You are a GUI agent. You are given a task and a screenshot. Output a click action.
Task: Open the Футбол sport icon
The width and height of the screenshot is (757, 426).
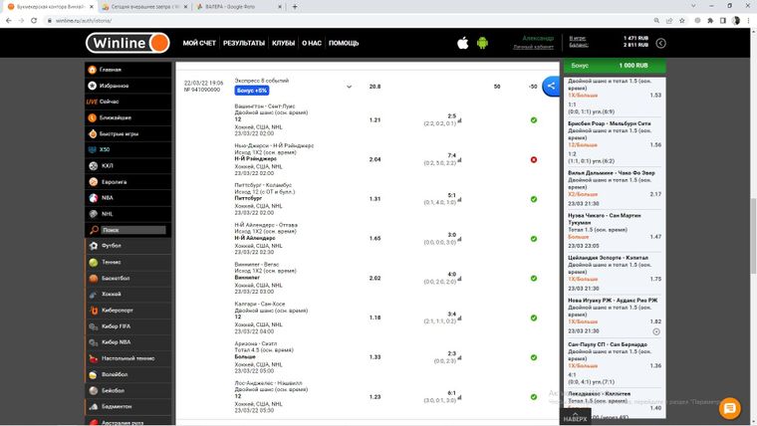(94, 246)
